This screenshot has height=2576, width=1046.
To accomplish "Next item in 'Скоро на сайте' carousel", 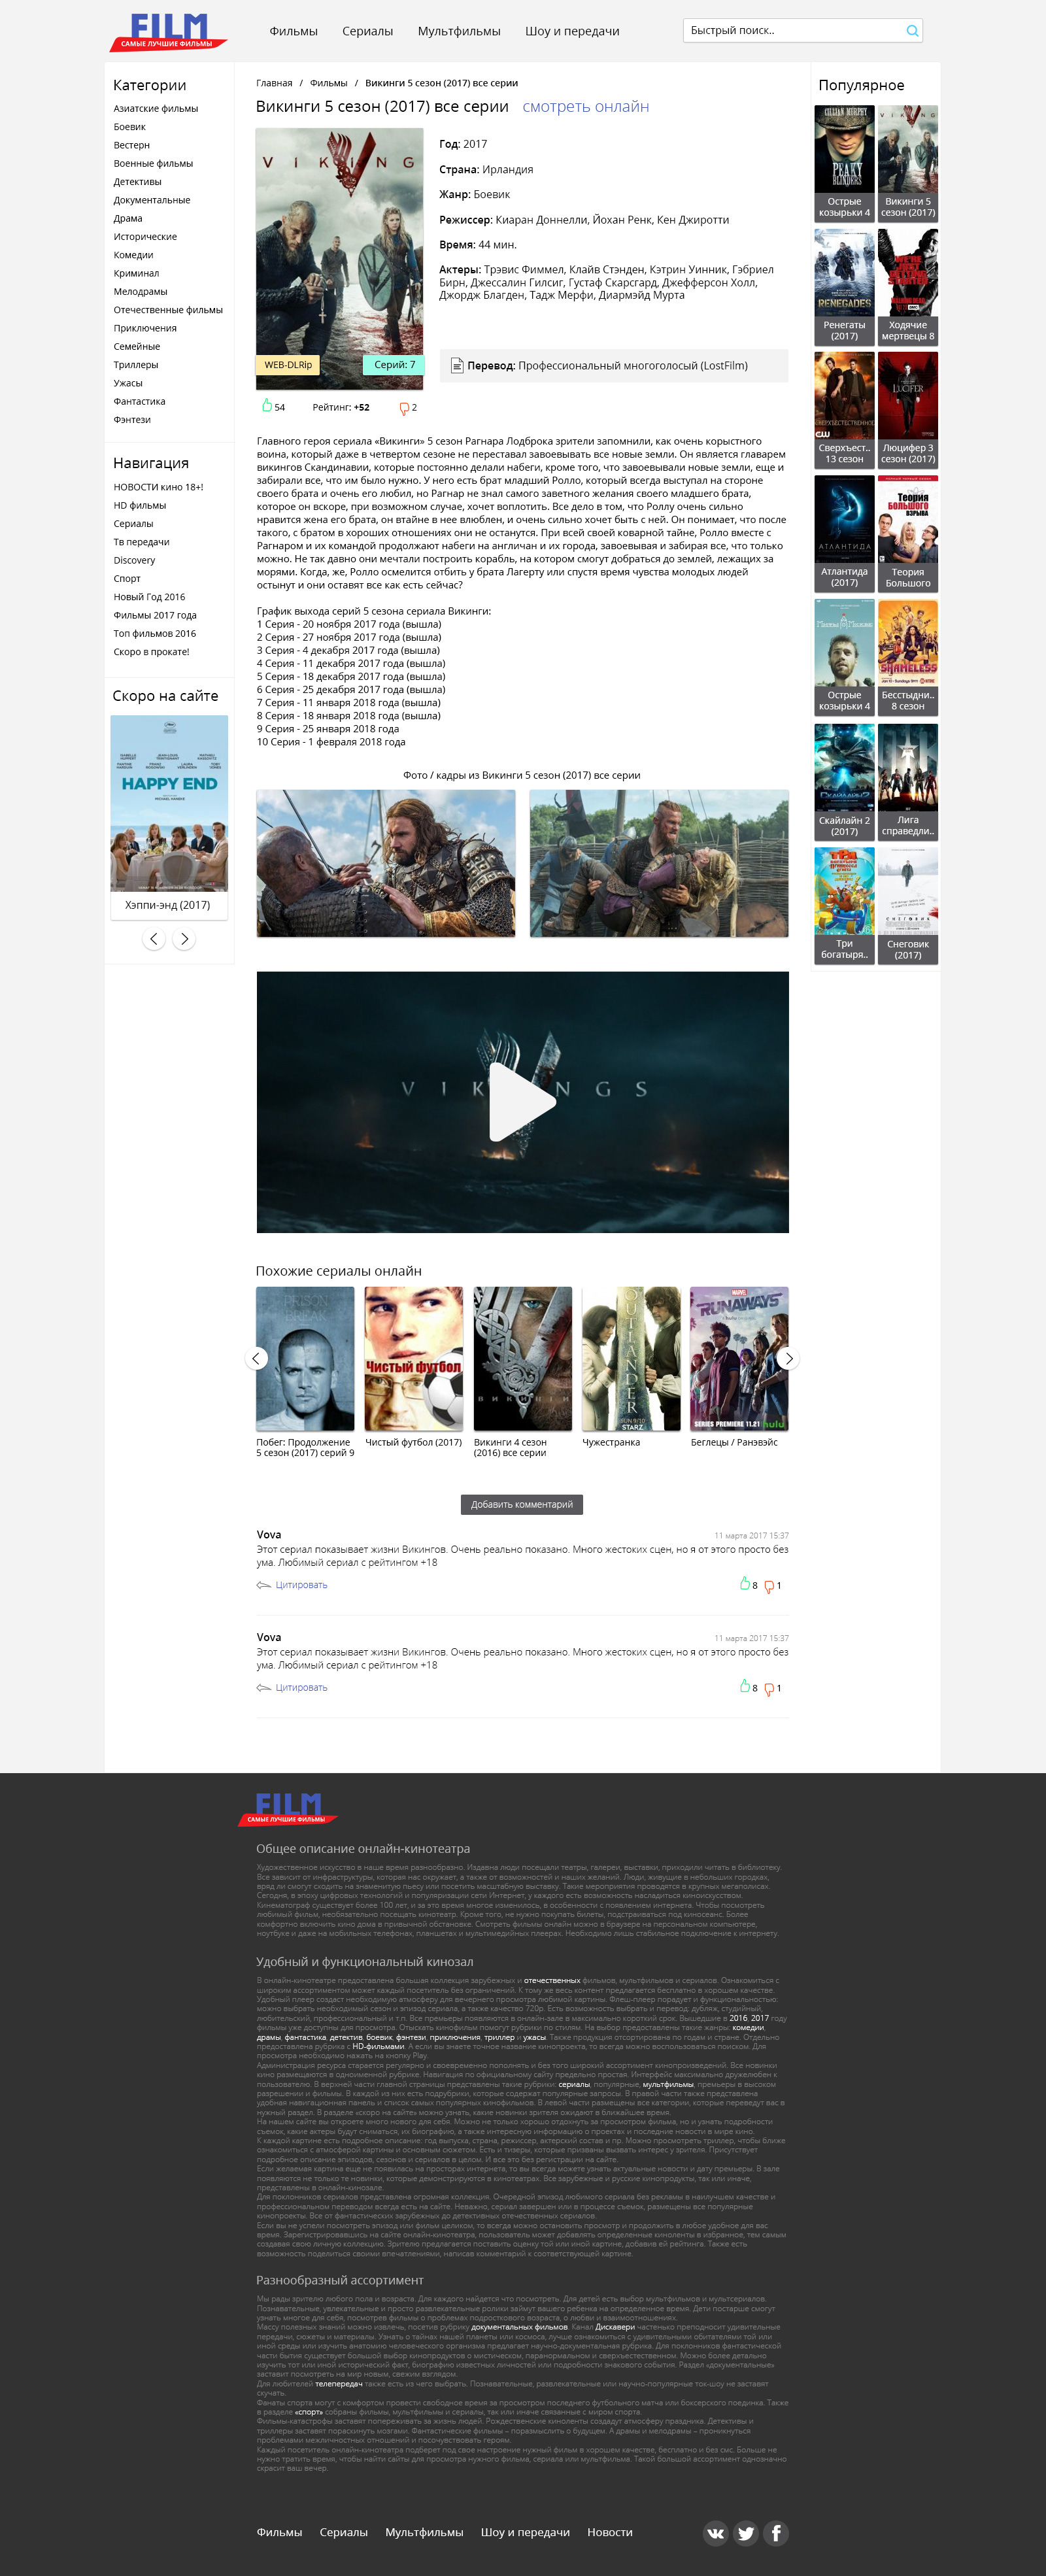I will tap(184, 939).
